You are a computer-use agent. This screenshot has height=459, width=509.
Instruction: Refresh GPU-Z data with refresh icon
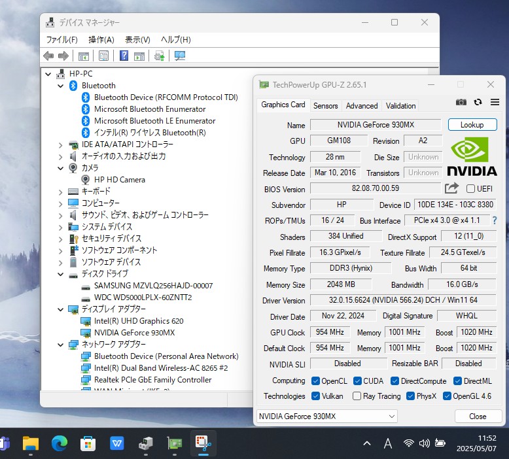(478, 102)
